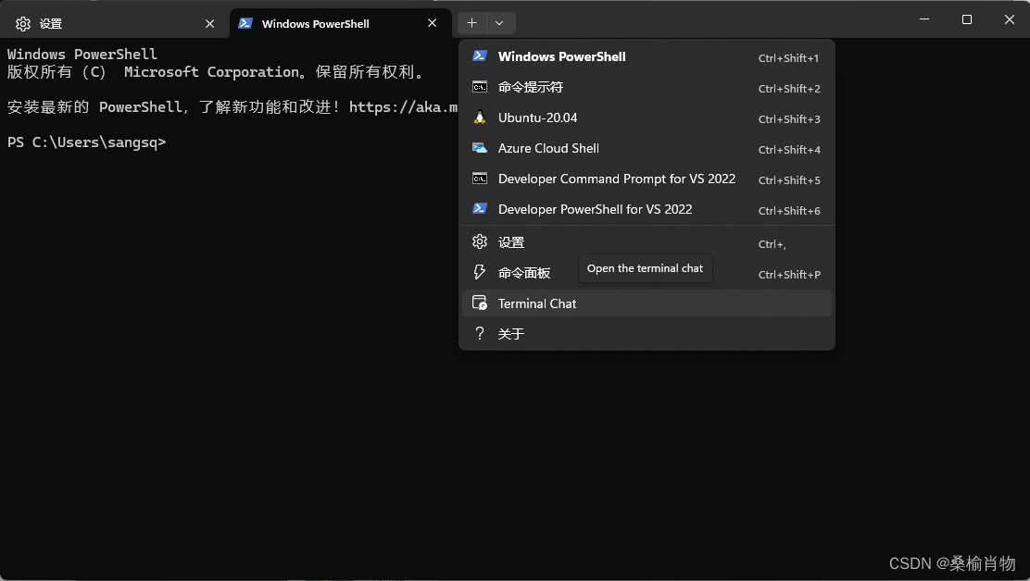This screenshot has width=1030, height=581.
Task: Open the 命令面板 entry
Action: tap(647, 273)
